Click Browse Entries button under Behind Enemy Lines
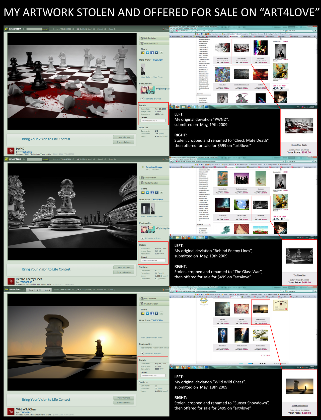The height and width of the screenshot is (420, 321). [x=124, y=272]
